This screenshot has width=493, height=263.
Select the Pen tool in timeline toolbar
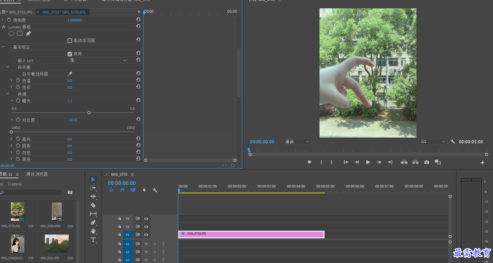point(93,222)
